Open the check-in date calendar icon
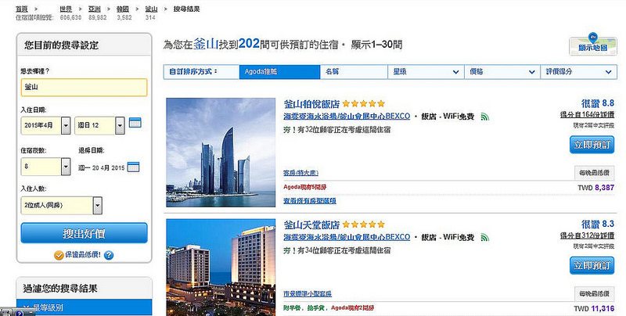This screenshot has width=626, height=316. click(135, 123)
